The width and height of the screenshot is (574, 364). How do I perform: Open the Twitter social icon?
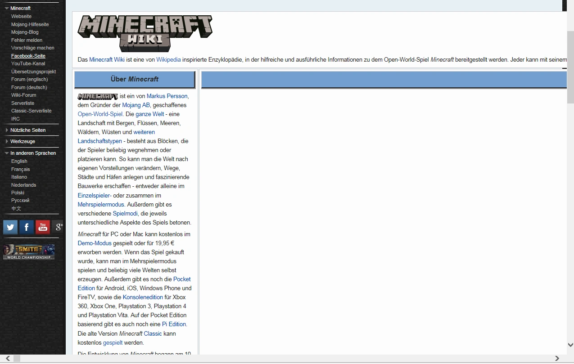(10, 227)
